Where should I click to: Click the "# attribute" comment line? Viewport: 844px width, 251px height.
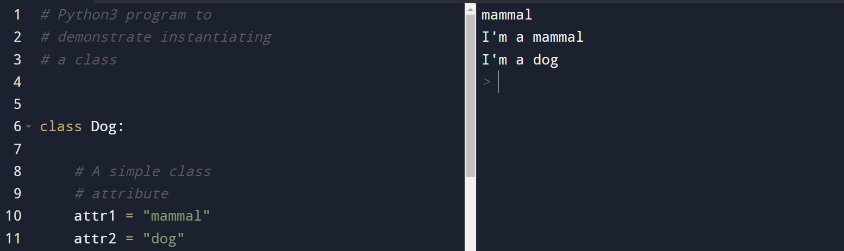tap(122, 194)
